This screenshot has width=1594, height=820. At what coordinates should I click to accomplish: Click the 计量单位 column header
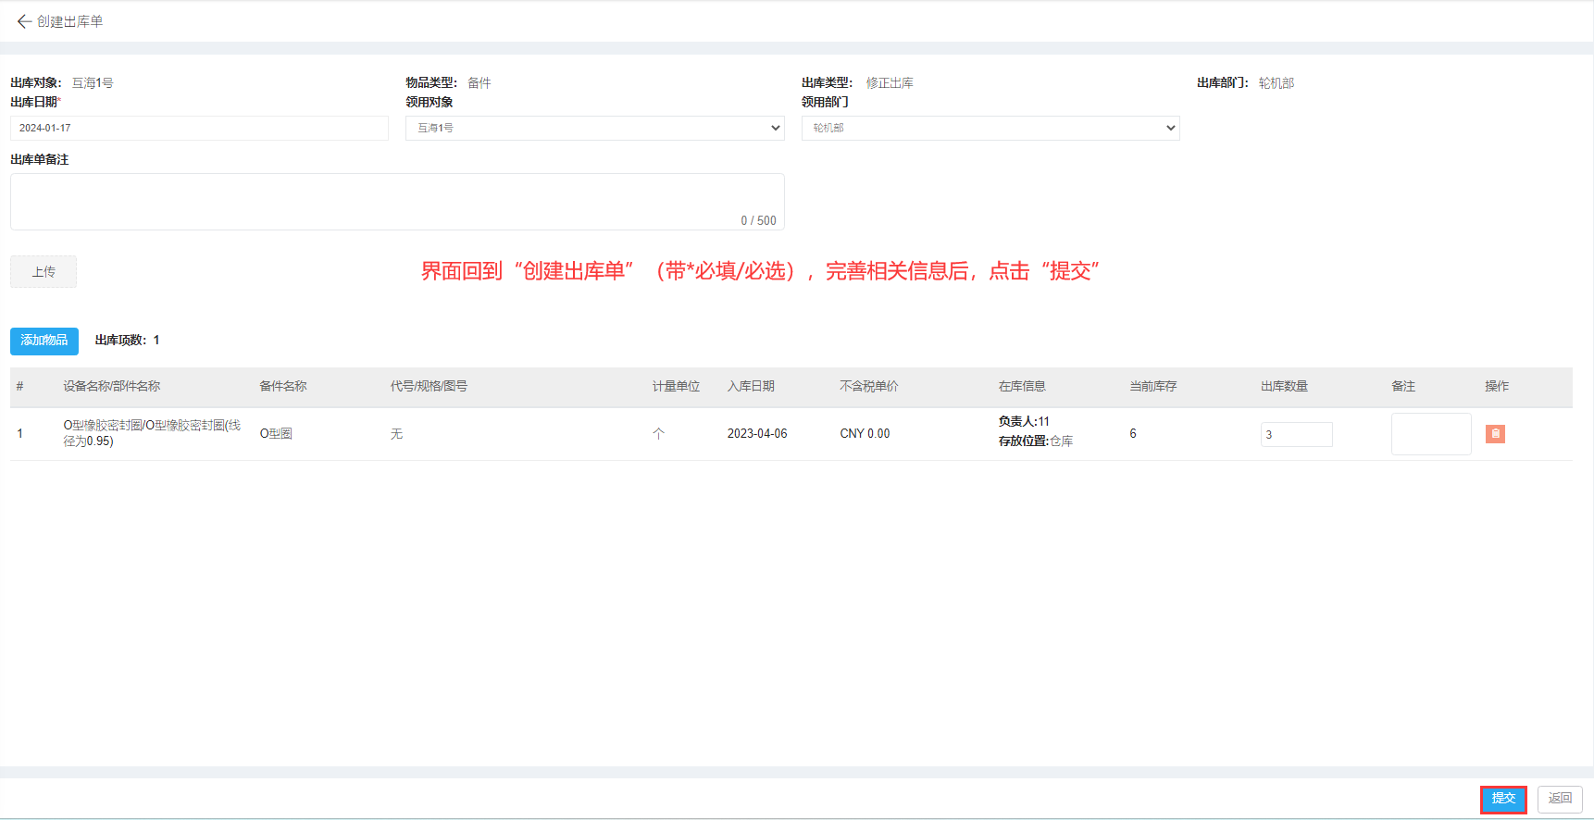(x=676, y=387)
